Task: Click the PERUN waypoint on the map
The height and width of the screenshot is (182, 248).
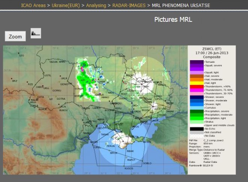Action: 110,146
